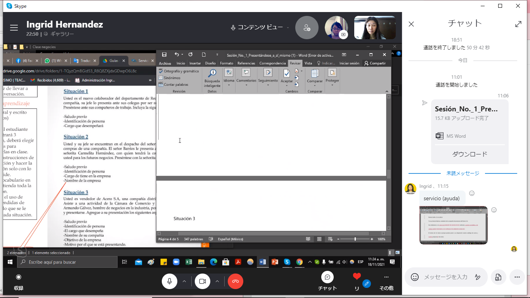Click the Redo icon in Word's title bar

190,55
